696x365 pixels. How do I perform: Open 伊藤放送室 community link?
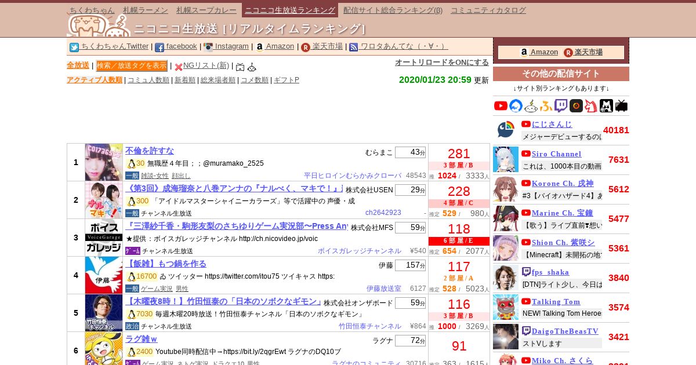(383, 289)
